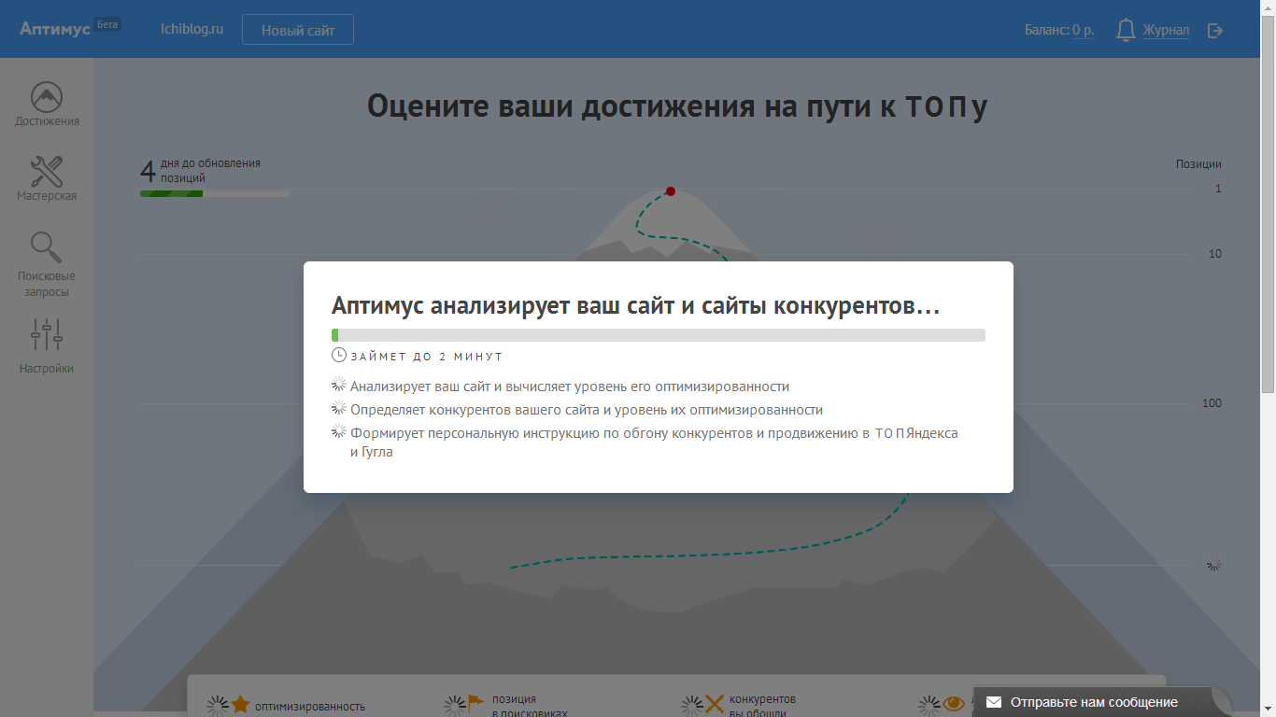Click the page vertical scrollbar
The height and width of the screenshot is (717, 1276).
coord(1268,205)
